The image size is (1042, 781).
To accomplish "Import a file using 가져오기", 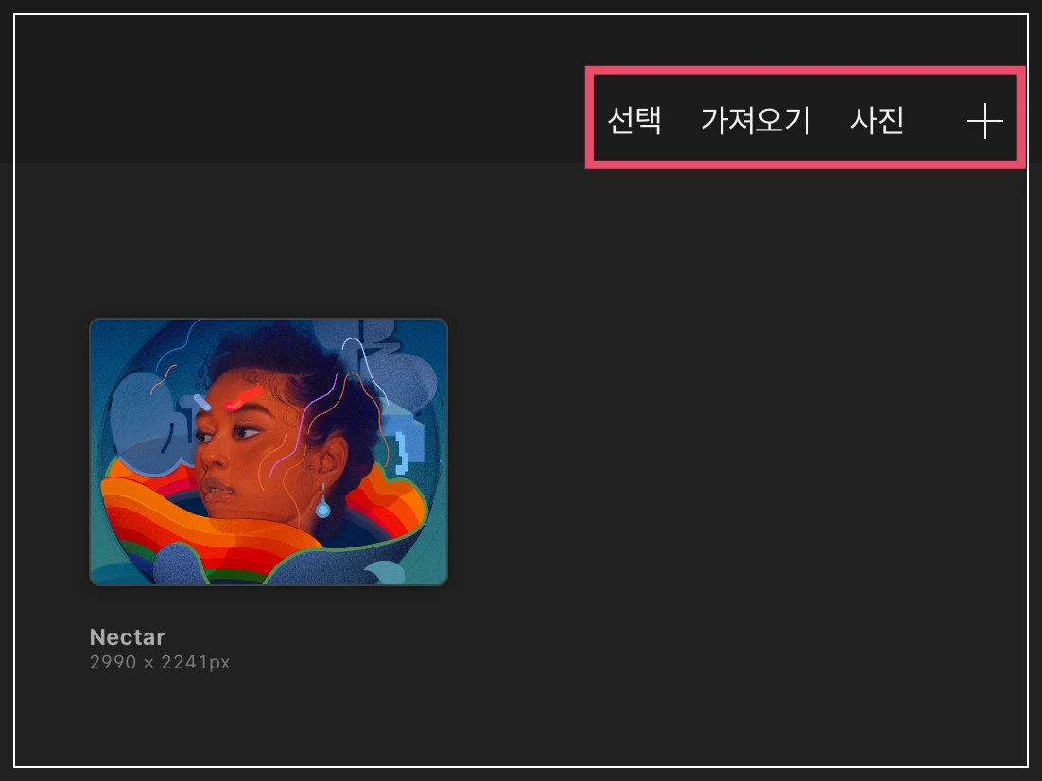I will (755, 121).
